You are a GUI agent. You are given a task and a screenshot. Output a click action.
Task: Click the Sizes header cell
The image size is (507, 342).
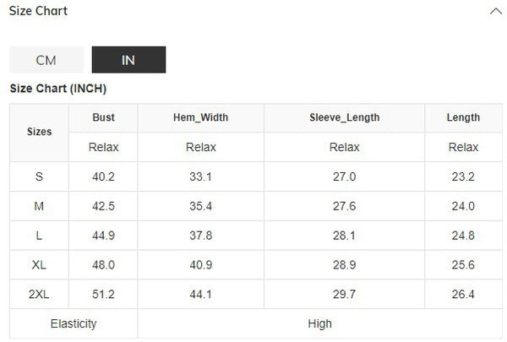pos(40,132)
